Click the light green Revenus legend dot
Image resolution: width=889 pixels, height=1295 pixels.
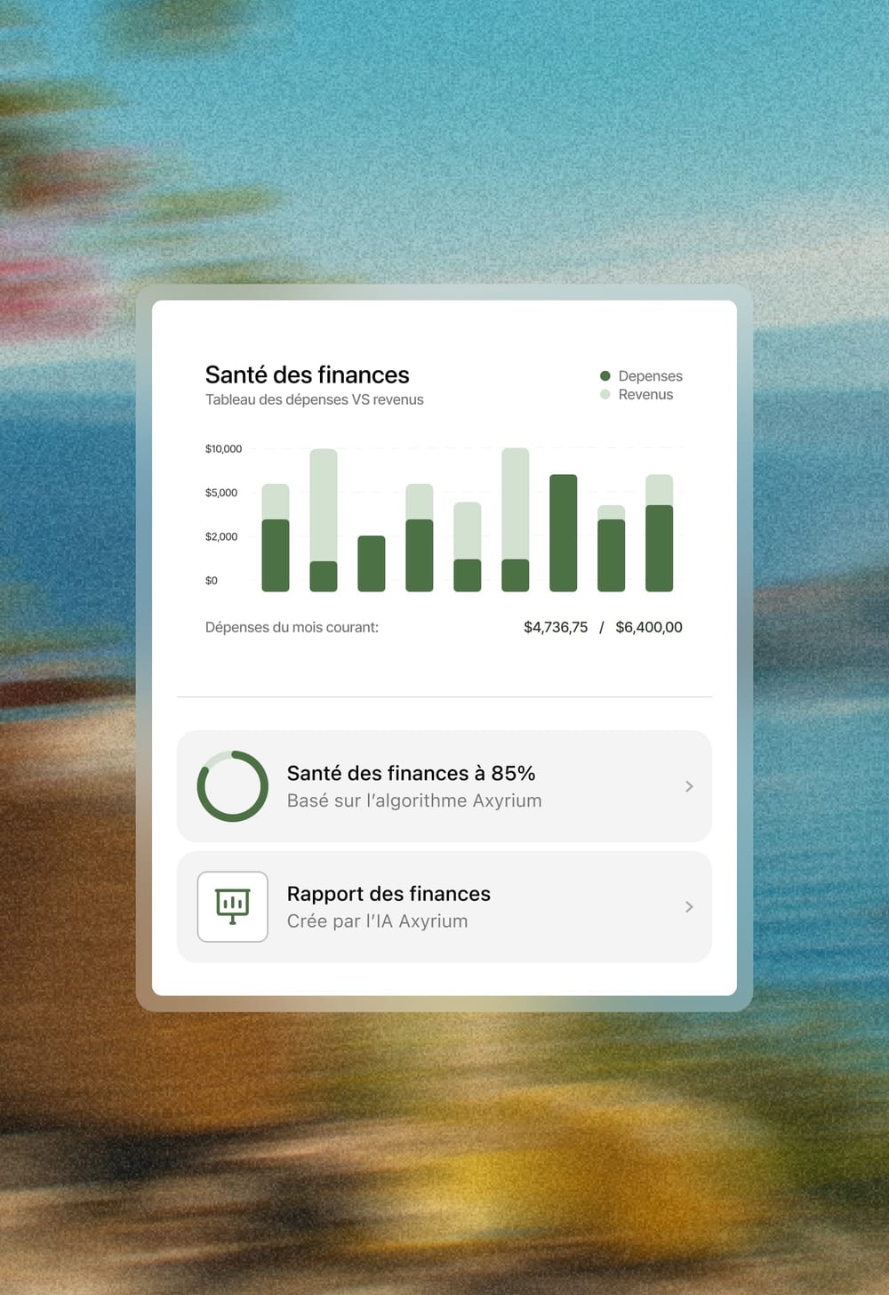[x=605, y=394]
